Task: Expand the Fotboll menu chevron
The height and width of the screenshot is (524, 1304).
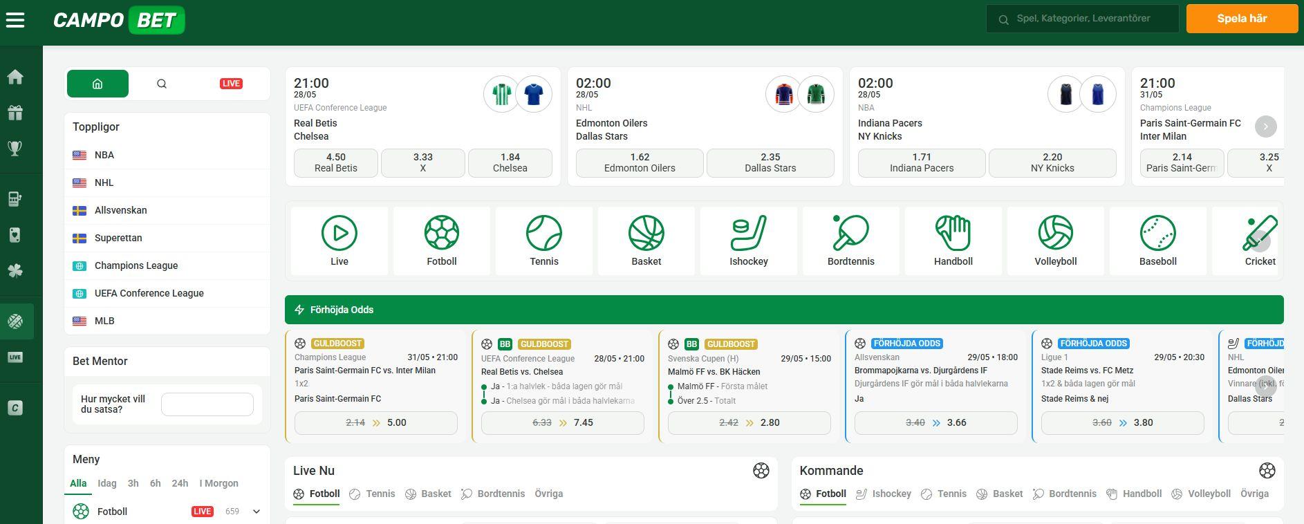Action: 257,512
